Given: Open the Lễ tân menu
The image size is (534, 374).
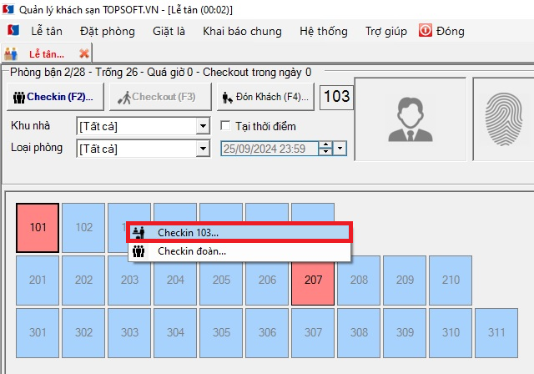Looking at the screenshot, I should pyautogui.click(x=47, y=31).
